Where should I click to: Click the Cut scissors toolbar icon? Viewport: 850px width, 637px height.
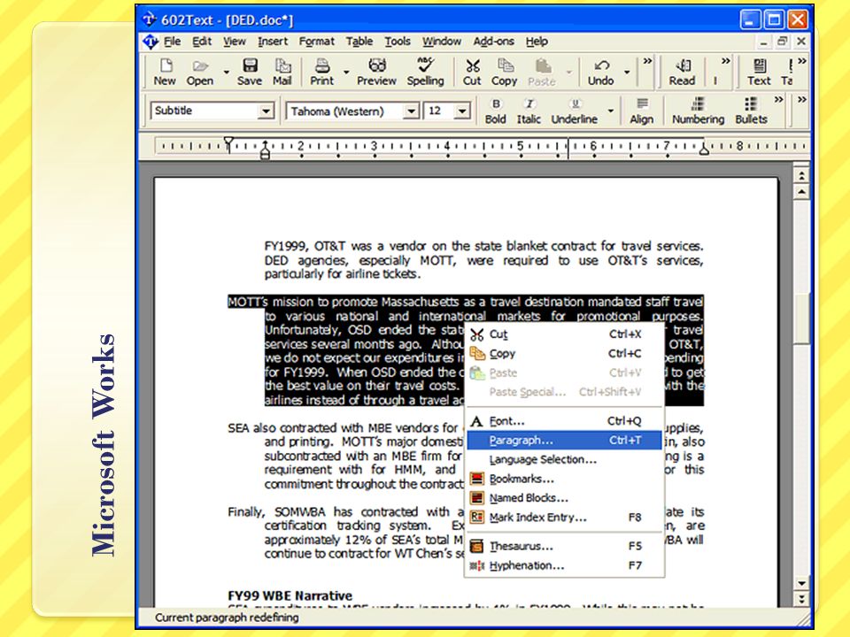point(472,72)
